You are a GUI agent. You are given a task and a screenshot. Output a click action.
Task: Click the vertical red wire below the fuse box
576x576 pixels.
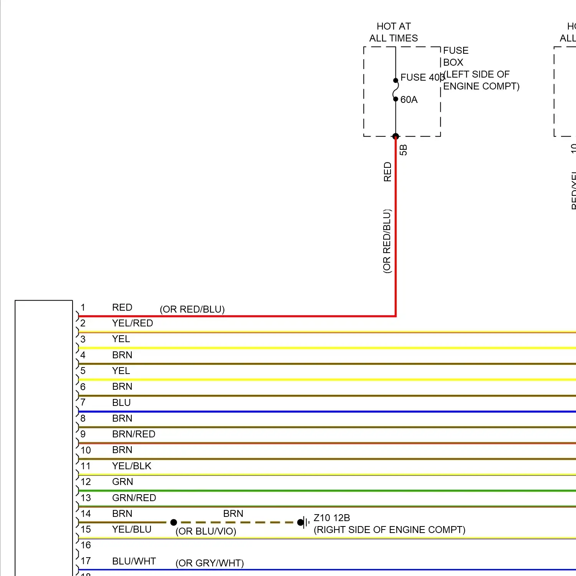tap(396, 227)
